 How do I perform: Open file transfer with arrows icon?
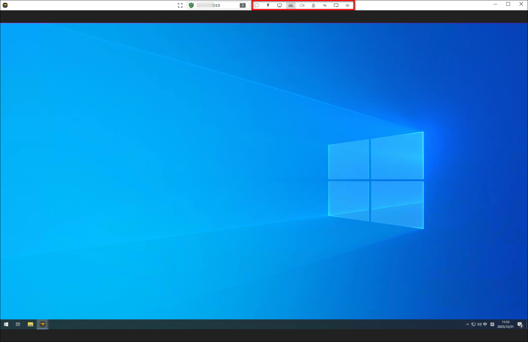pos(325,5)
